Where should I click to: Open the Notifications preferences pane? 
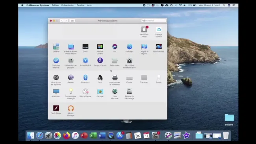click(x=159, y=47)
